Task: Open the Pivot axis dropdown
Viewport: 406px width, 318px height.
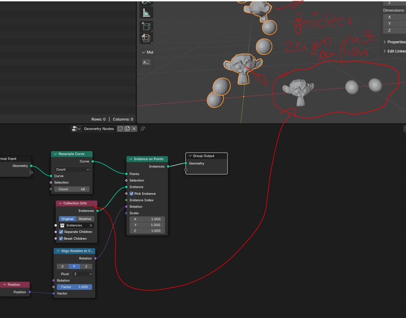Action: (83, 274)
